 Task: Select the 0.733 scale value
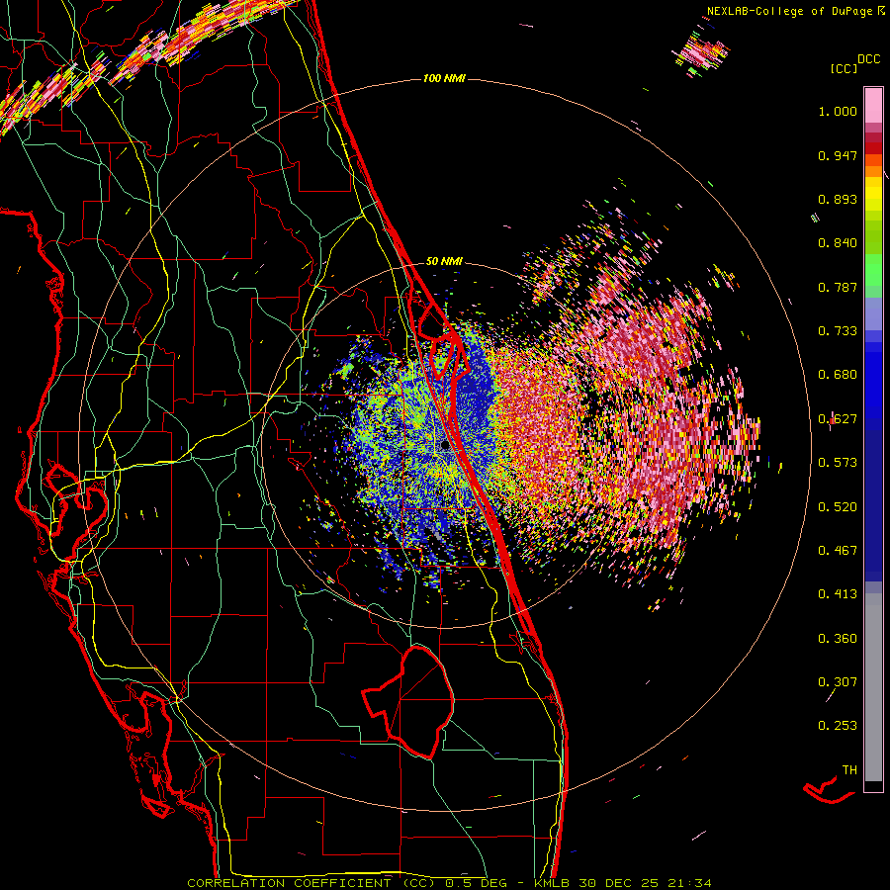click(x=838, y=331)
